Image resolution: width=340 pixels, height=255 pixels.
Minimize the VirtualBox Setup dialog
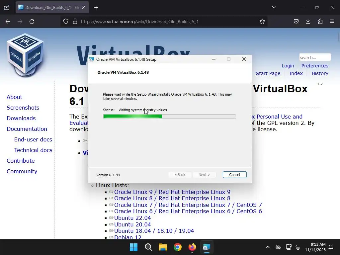[x=214, y=59]
